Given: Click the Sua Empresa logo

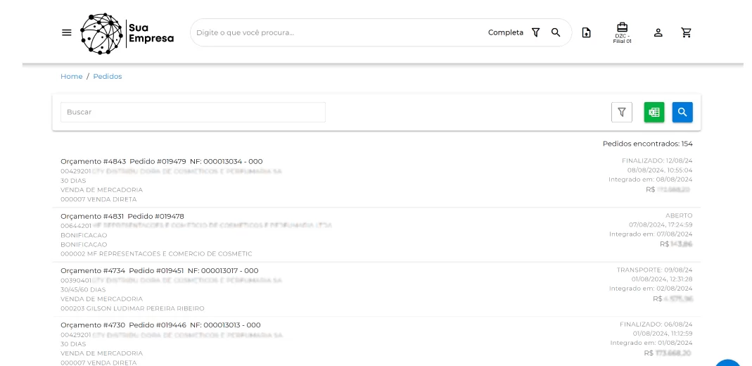Looking at the screenshot, I should click(x=127, y=33).
